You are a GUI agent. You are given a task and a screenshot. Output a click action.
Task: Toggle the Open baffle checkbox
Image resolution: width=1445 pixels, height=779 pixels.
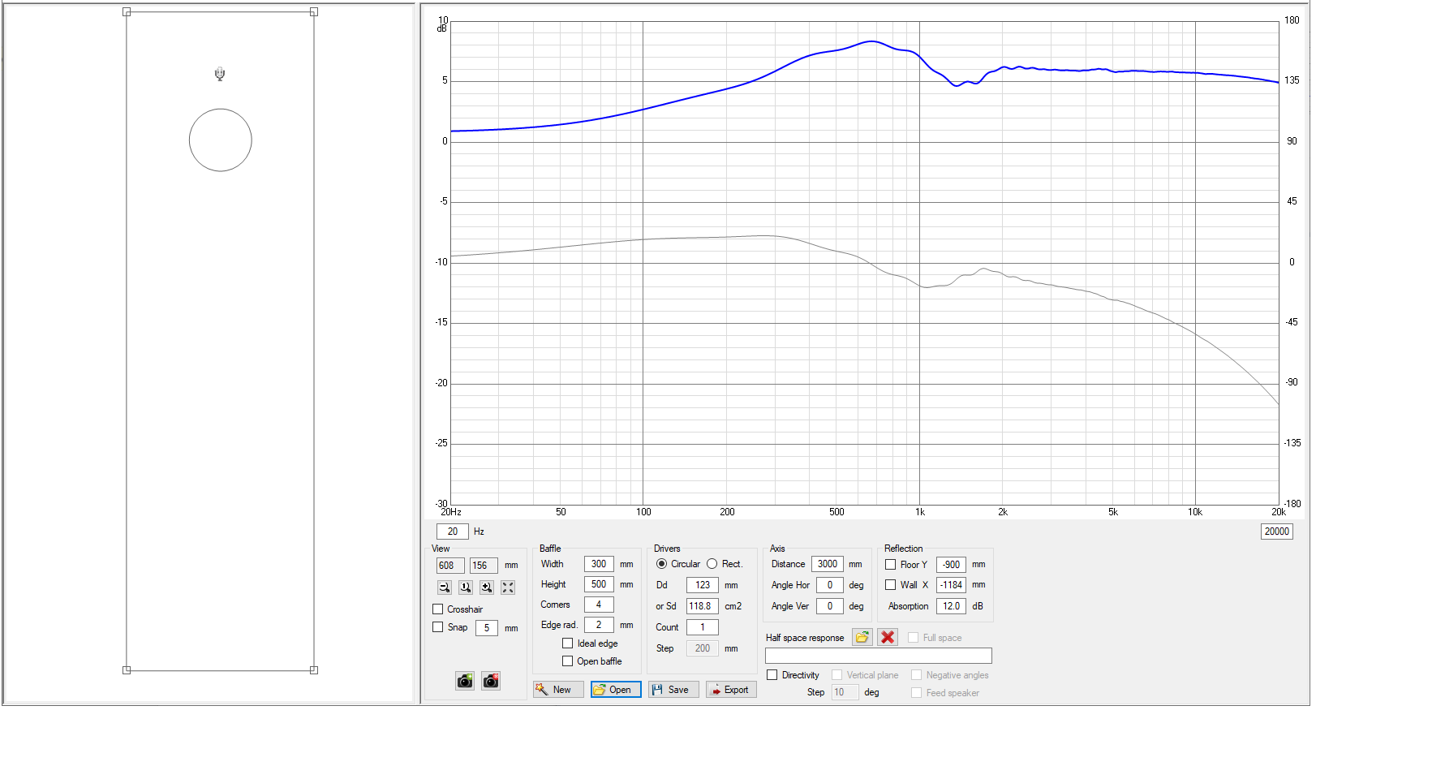click(x=568, y=661)
